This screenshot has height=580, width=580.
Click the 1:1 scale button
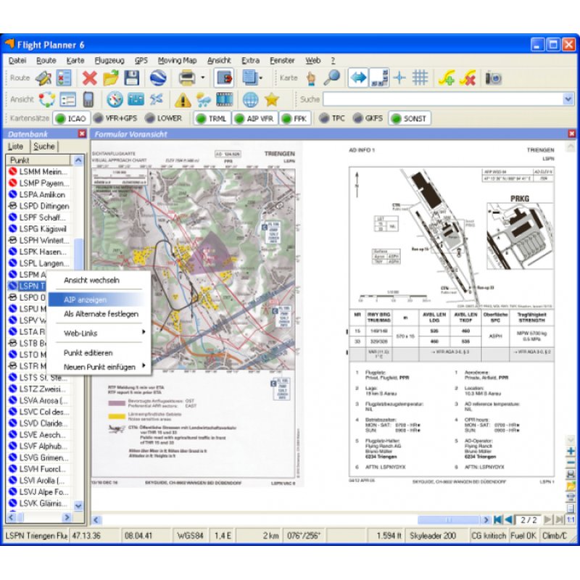point(571,520)
